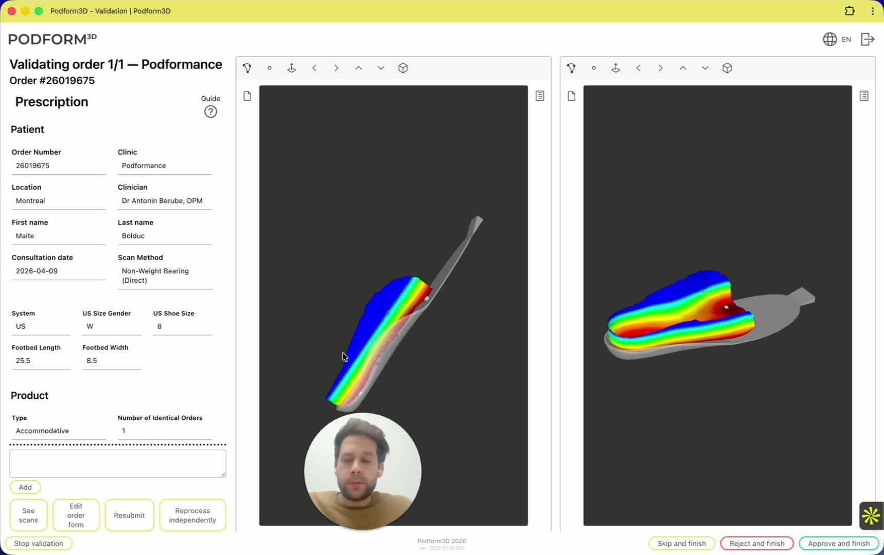This screenshot has height=555, width=884.
Task: Click Approve and finish
Action: coord(839,543)
